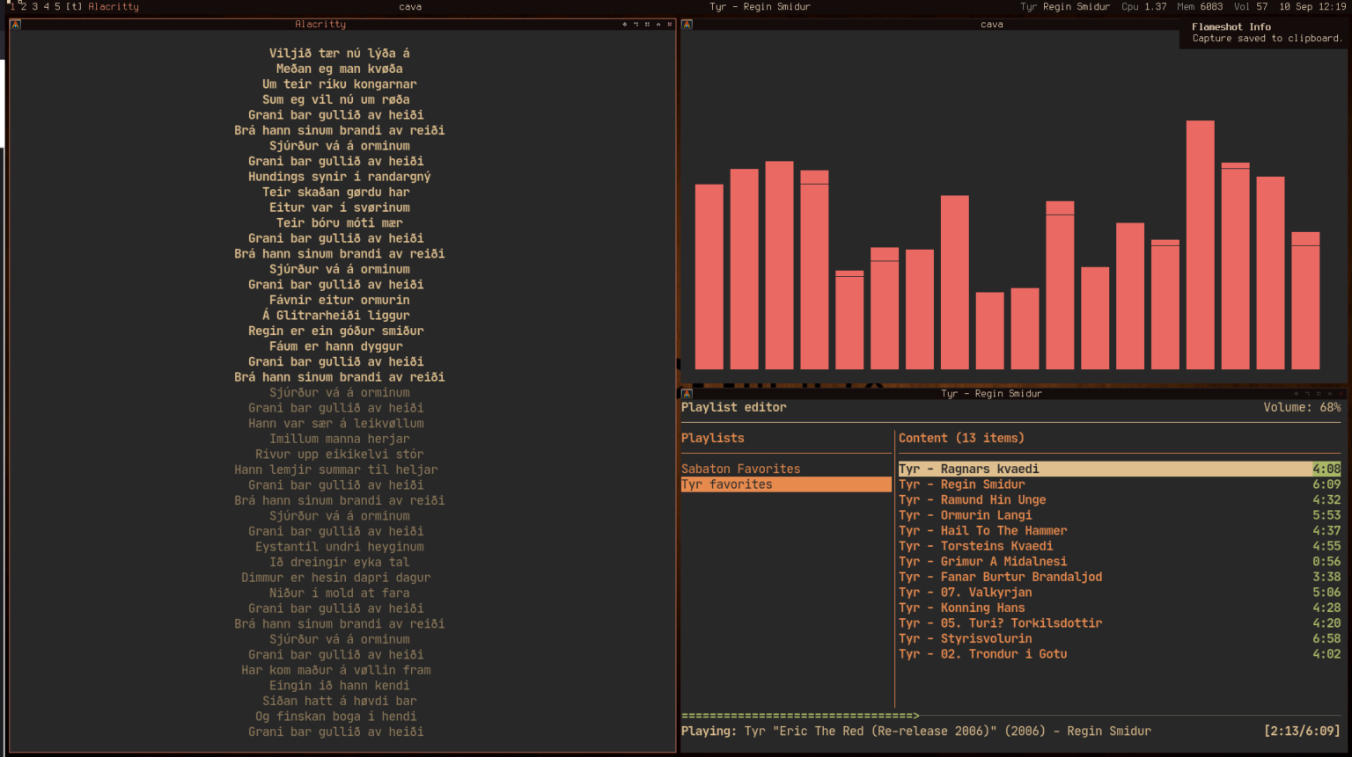Select the Sabaton Favorites playlist
1352x757 pixels.
tap(740, 469)
